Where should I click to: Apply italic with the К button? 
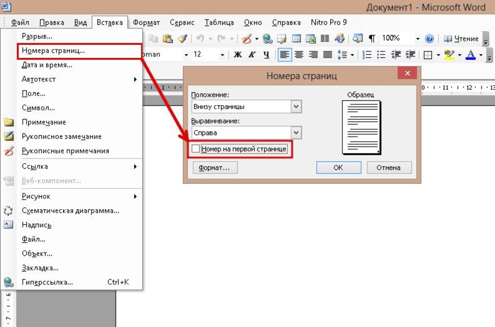coord(252,54)
